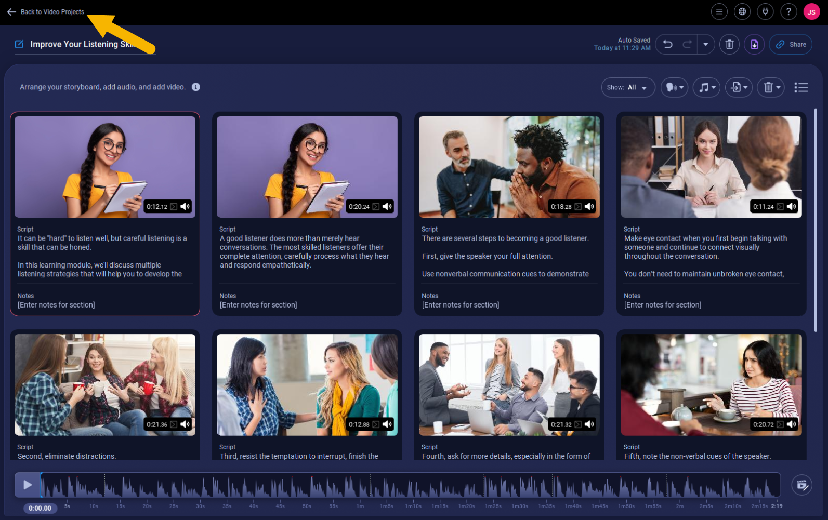Click the resize icon on 0:12.12 clip
Screen dimensions: 828x520
[x=174, y=207]
